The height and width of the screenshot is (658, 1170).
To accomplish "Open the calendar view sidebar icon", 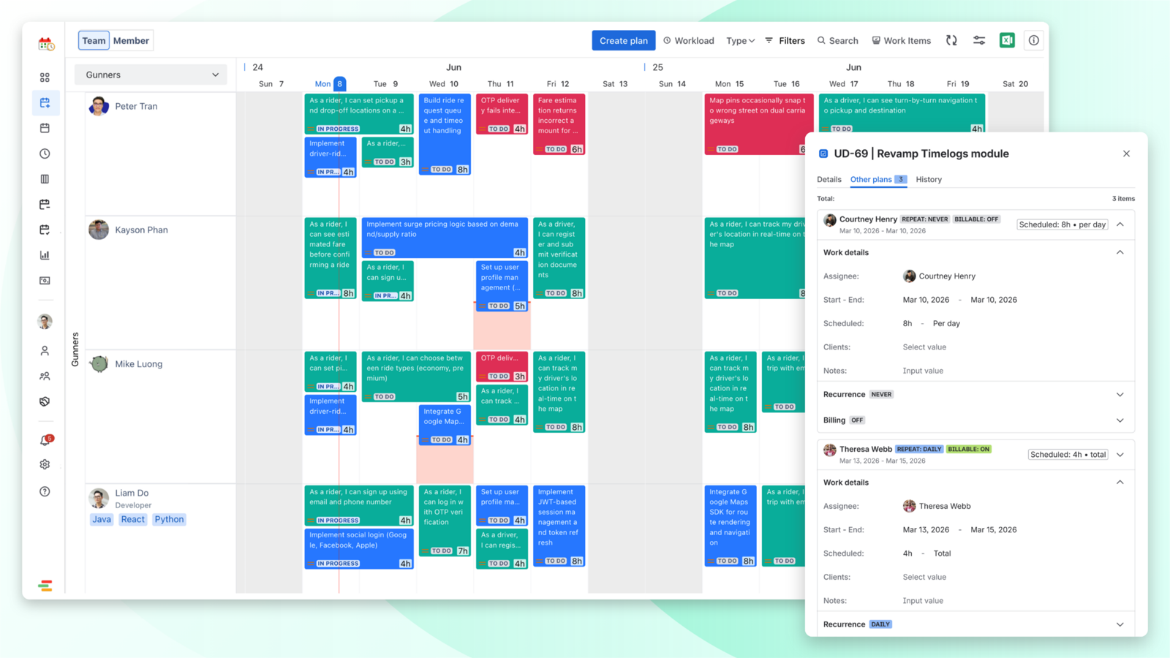I will (45, 128).
